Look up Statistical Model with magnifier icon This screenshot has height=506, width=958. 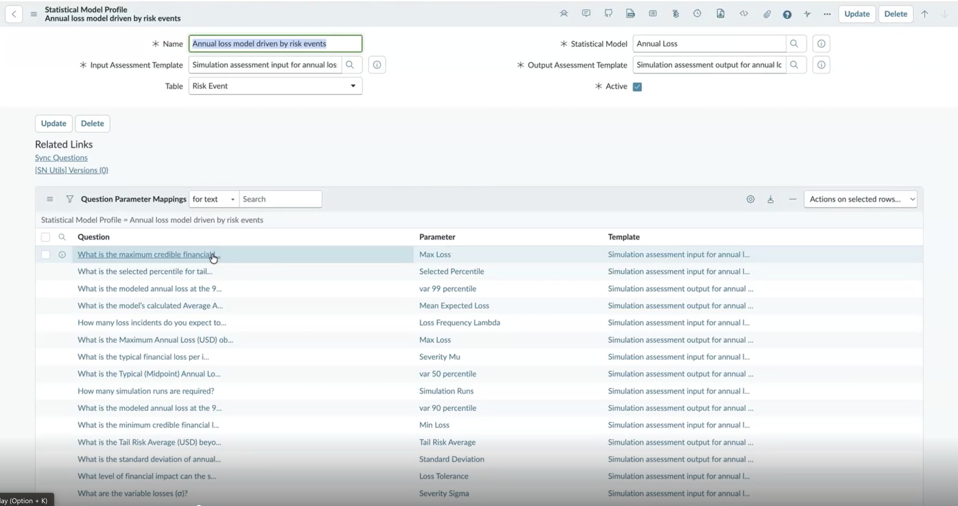794,44
